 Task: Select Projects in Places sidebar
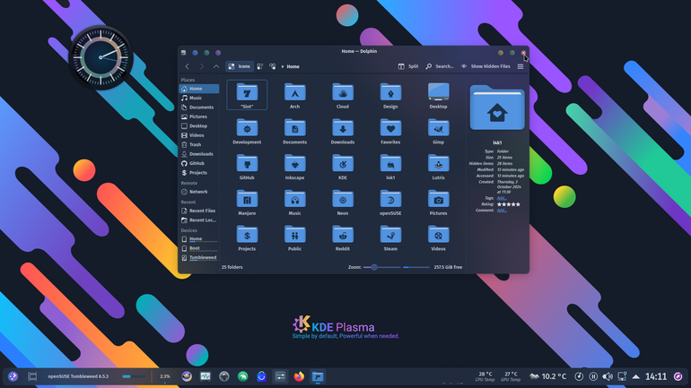pos(198,173)
